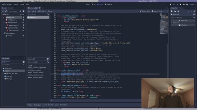Click the Filter methods search magnifier
Screen dimensions: 197x110
(48, 62)
